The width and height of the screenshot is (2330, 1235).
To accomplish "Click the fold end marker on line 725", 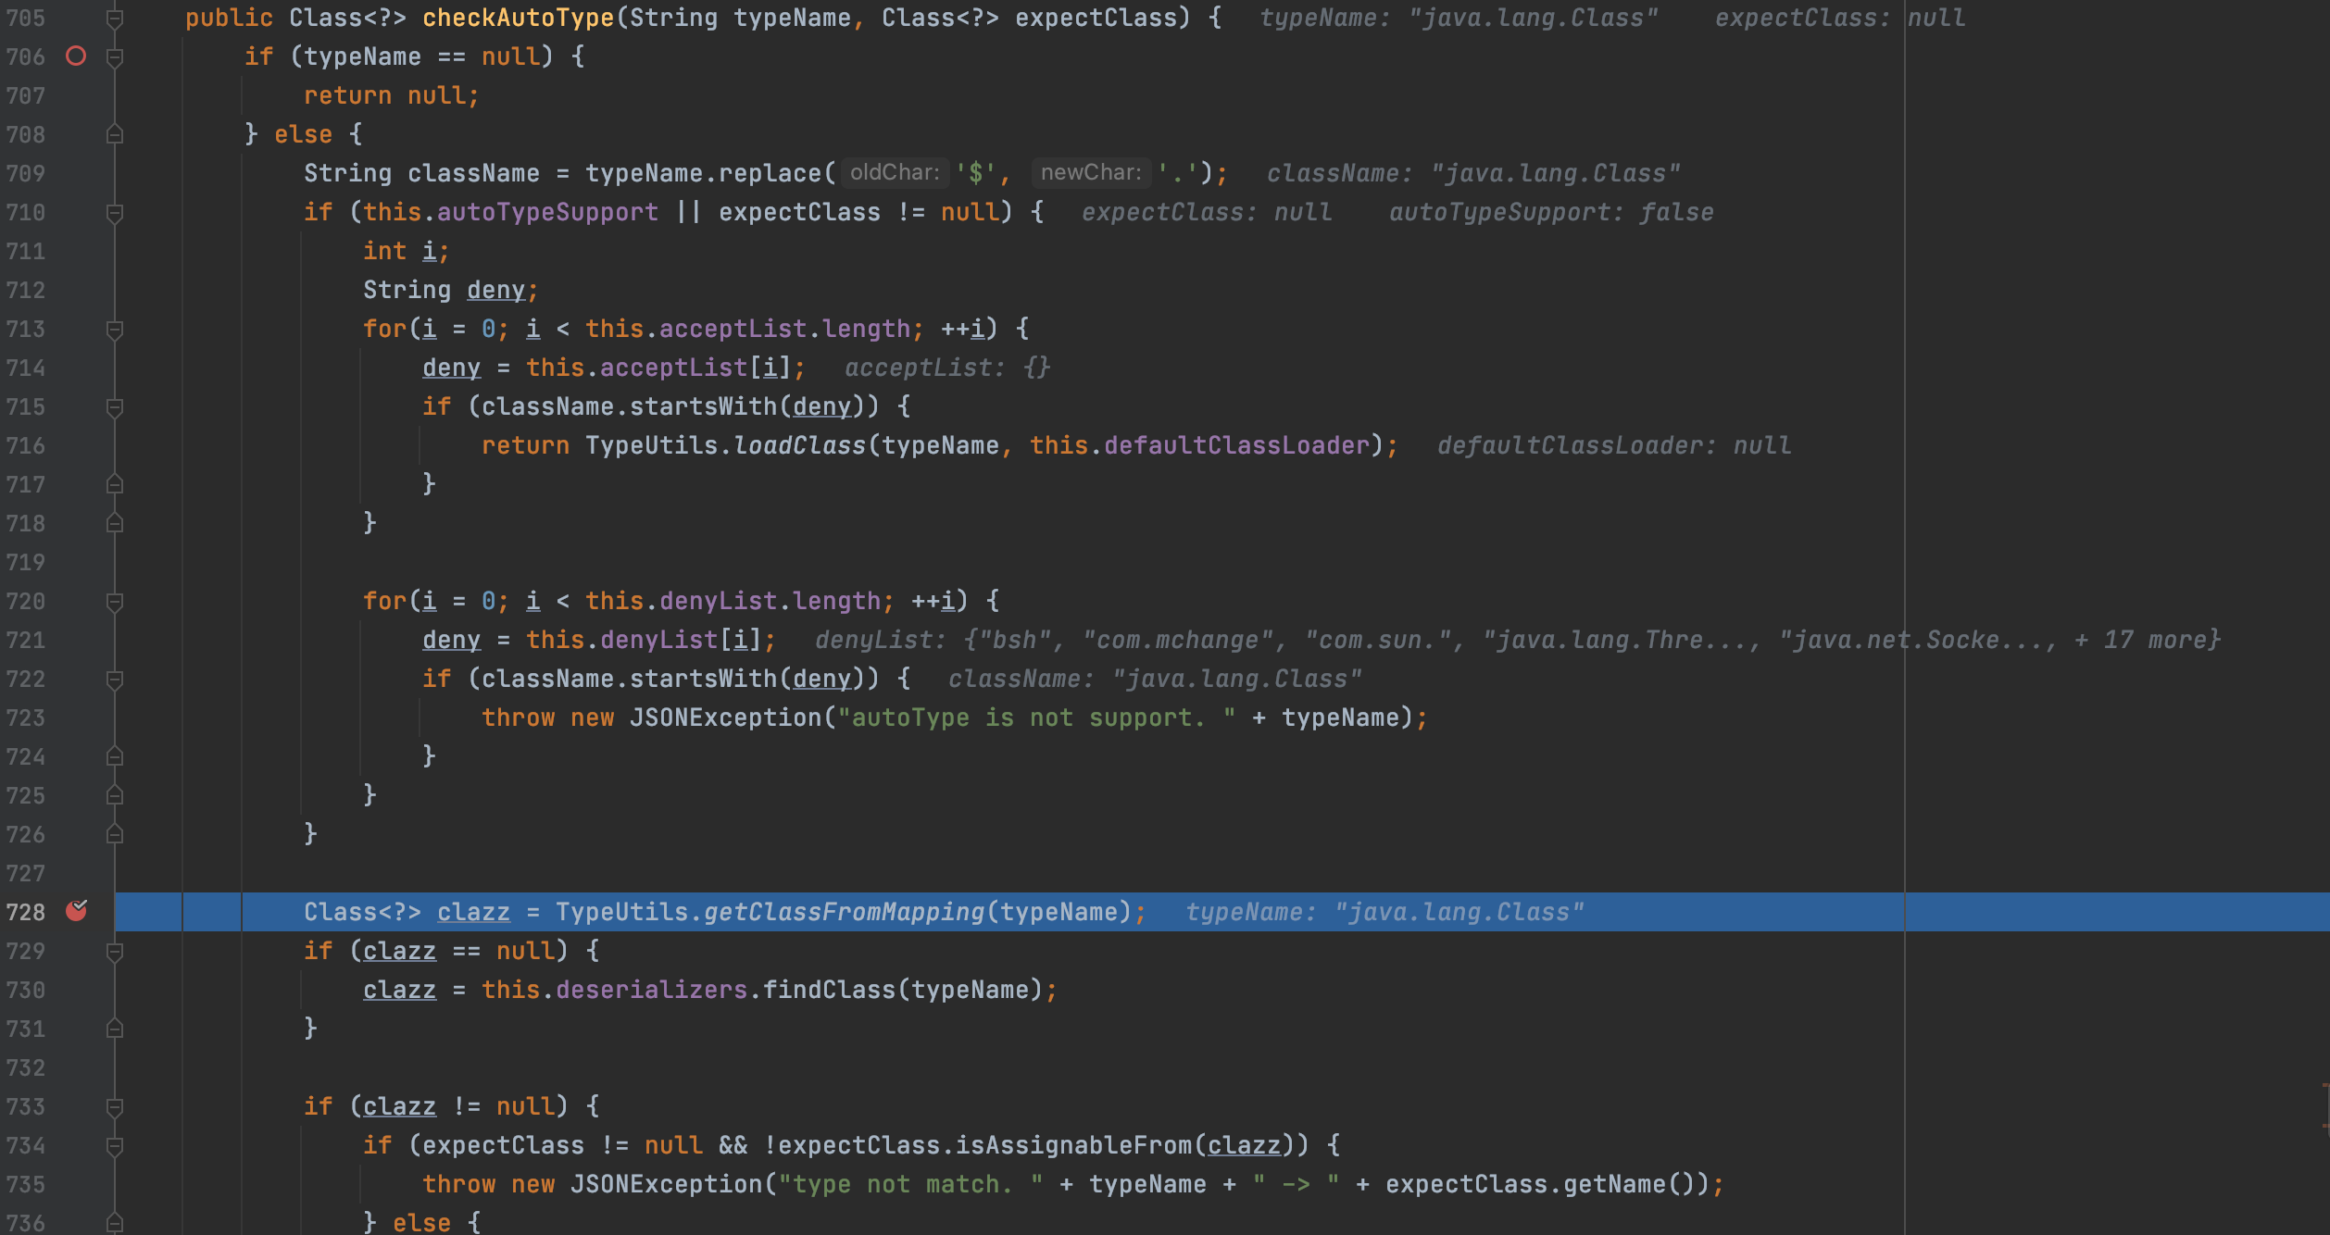I will [115, 795].
